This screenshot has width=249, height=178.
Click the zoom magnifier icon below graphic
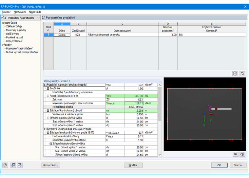point(242,154)
